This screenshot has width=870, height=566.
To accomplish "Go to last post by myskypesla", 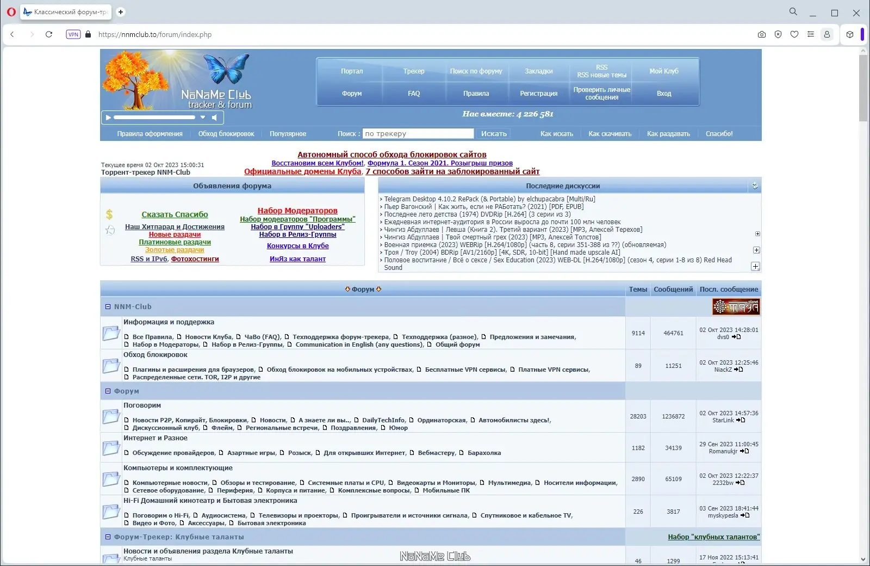I will (x=745, y=515).
